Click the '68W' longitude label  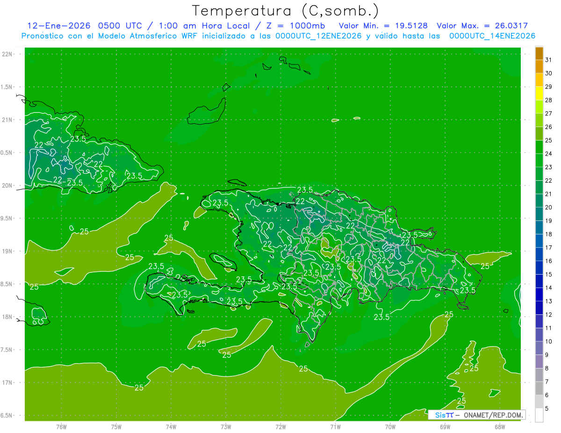pyautogui.click(x=499, y=426)
